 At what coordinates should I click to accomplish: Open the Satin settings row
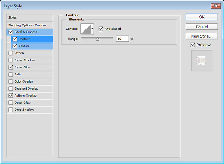tap(29, 74)
